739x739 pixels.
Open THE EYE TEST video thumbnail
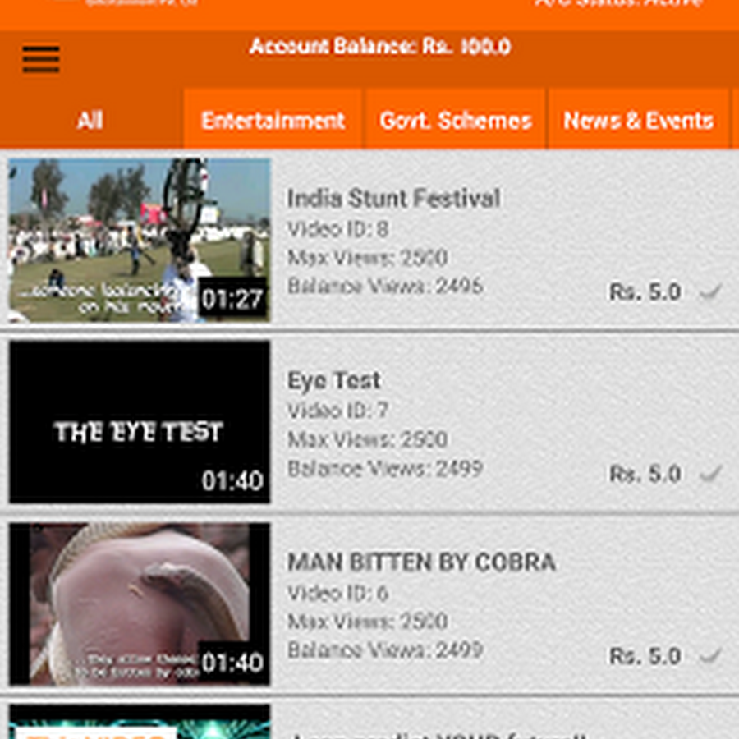(x=140, y=422)
